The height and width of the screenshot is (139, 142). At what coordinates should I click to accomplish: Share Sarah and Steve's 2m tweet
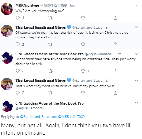coord(116,93)
